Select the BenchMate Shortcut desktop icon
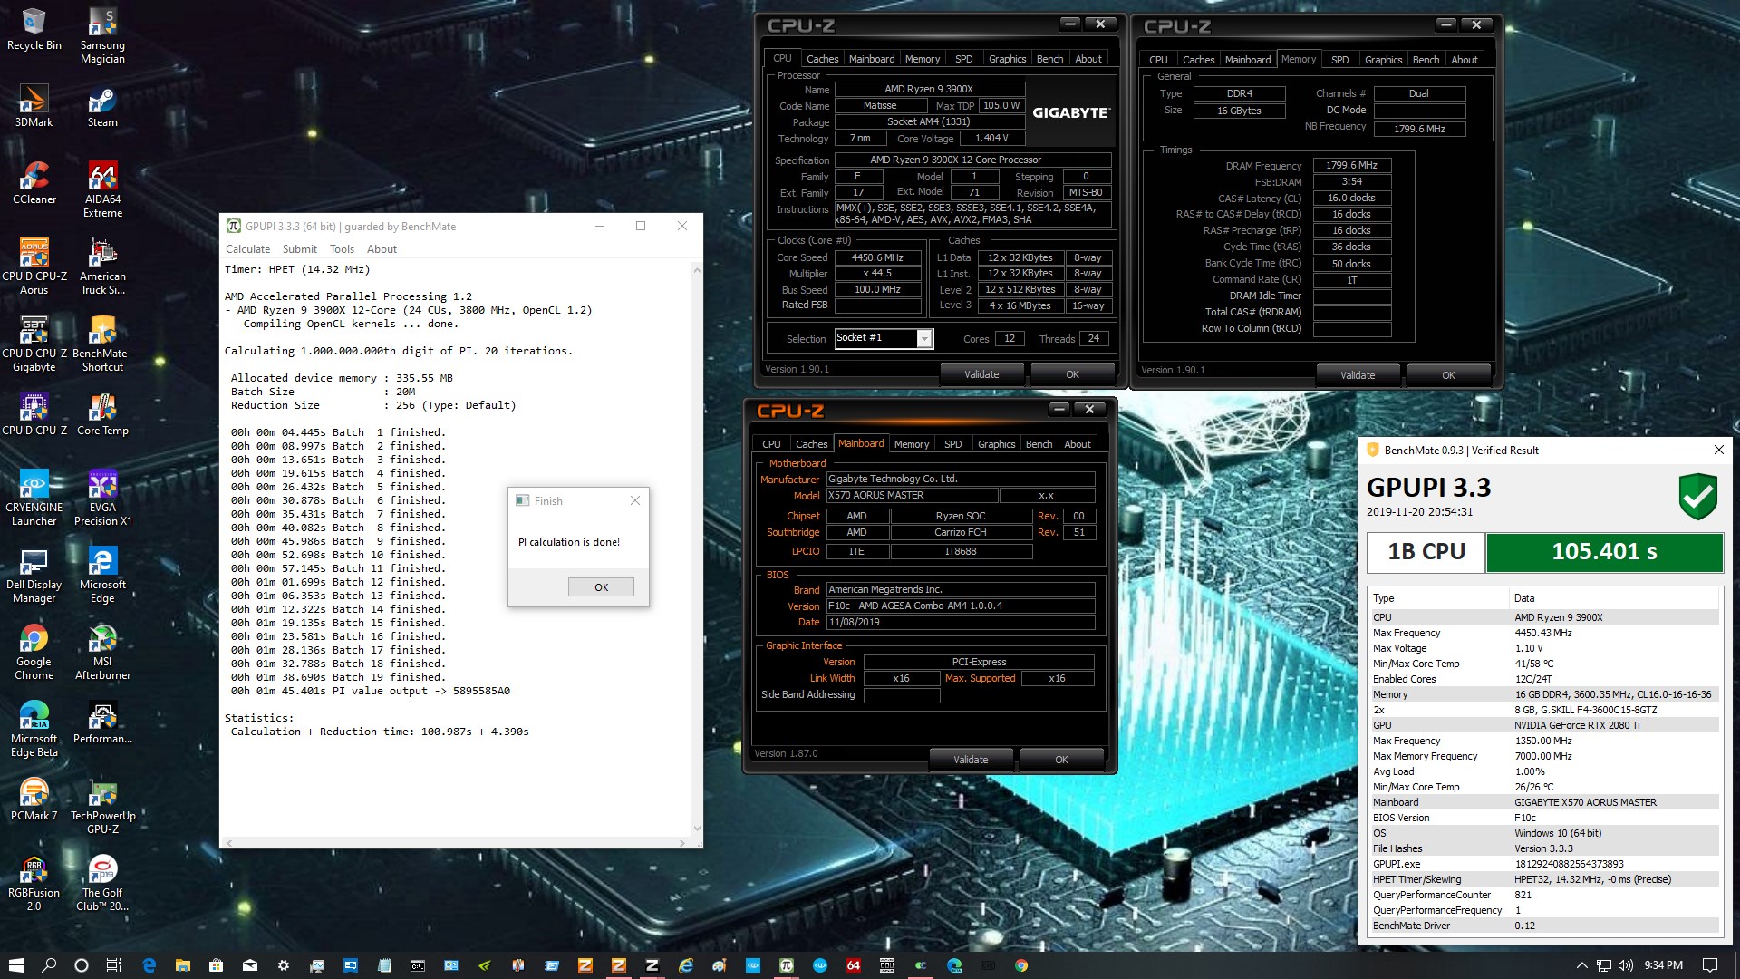1740x979 pixels. click(102, 344)
